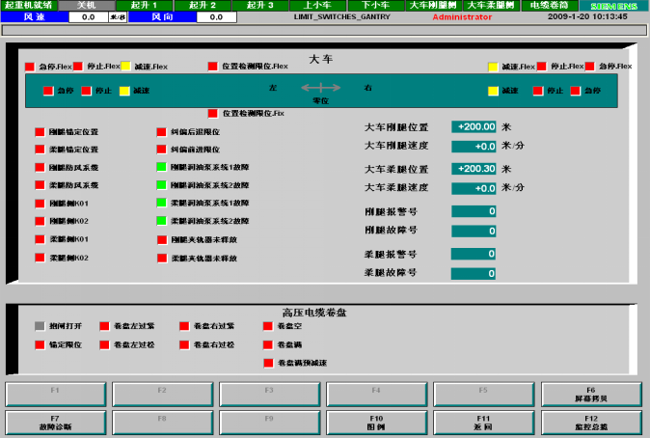650x438 pixels.
Task: Click the red 卷盘空 indicator
Action: pos(267,326)
